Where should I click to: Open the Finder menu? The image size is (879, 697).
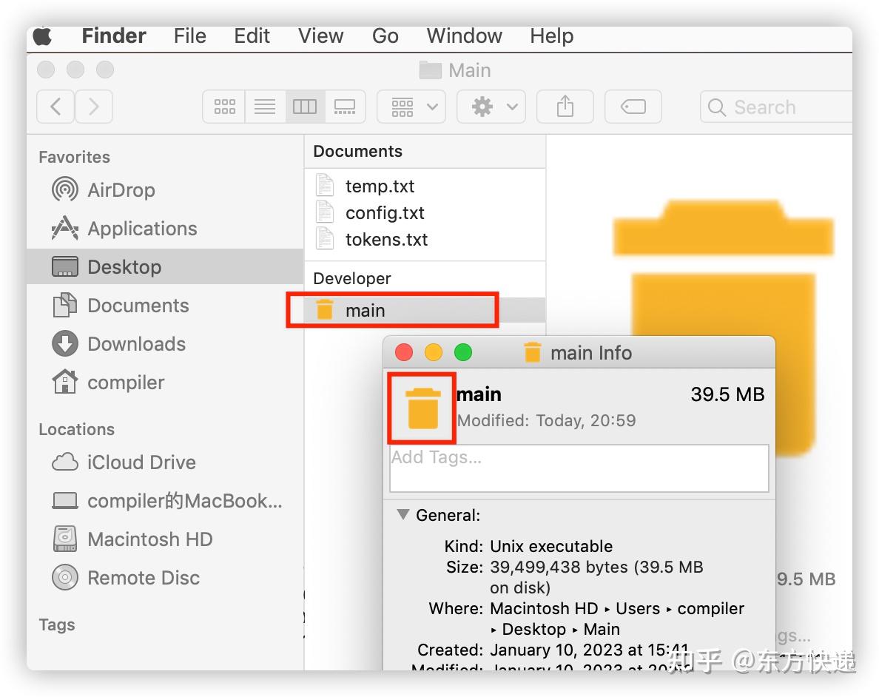(114, 36)
